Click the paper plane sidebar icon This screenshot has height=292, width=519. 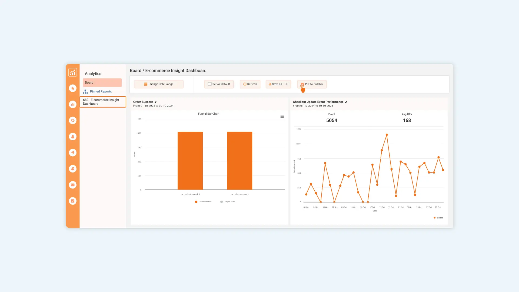click(x=72, y=152)
